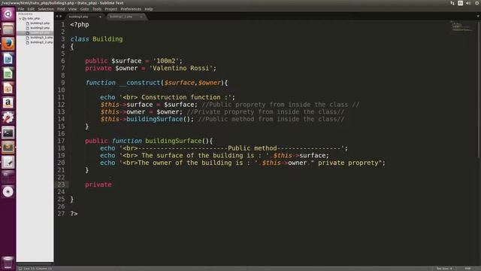481x271 pixels.
Task: Open the Help menu
Action: [x=149, y=9]
